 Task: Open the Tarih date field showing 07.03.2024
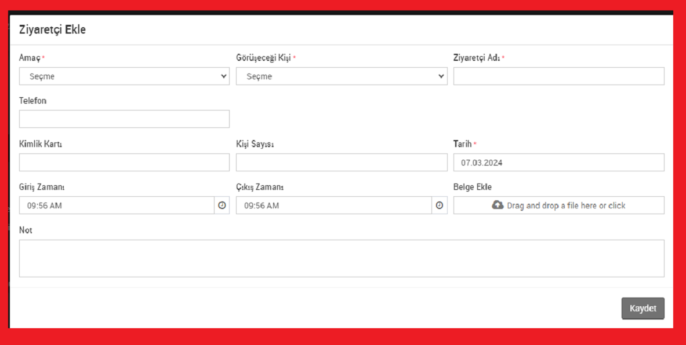coord(558,163)
